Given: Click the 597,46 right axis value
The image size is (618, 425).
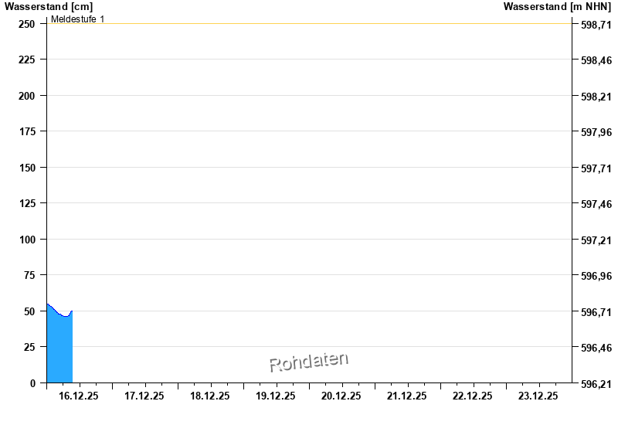Looking at the screenshot, I should [x=596, y=204].
